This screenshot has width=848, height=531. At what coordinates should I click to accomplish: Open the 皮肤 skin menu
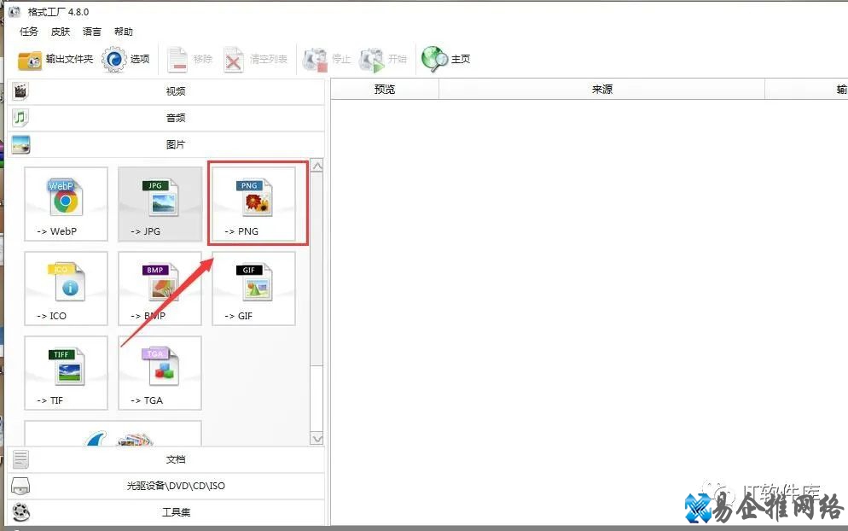[x=61, y=32]
